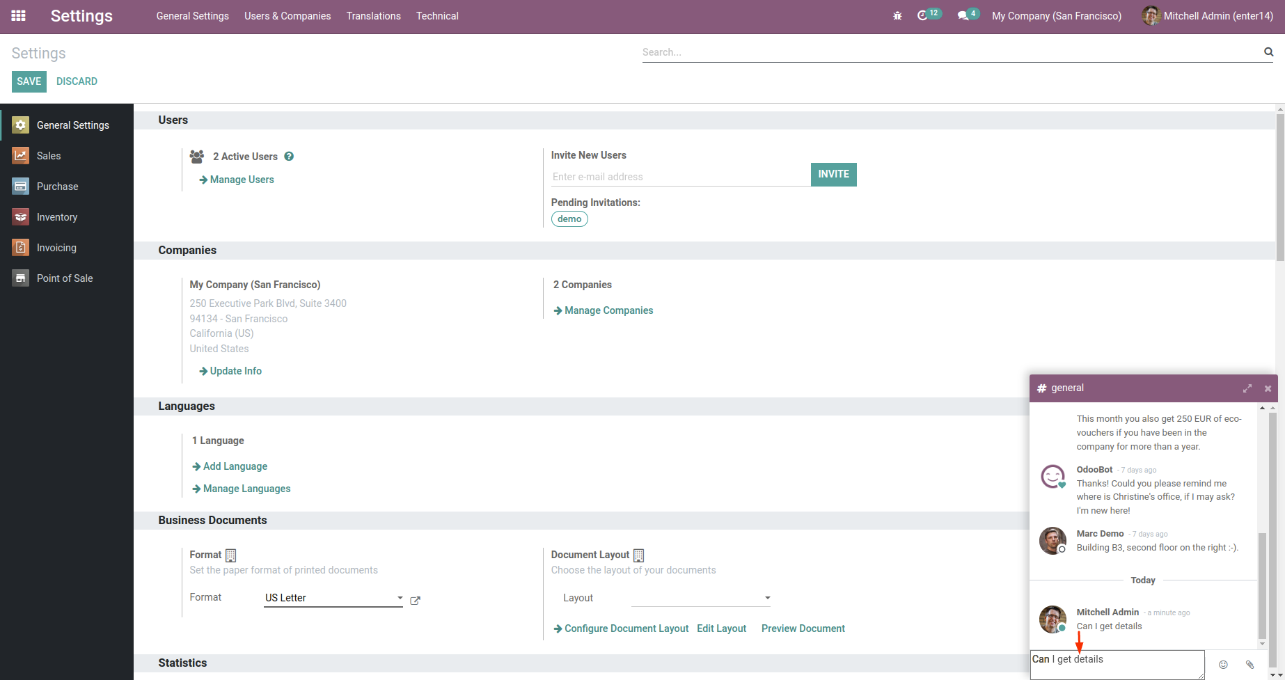
Task: Open the Format US Letter dropdown
Action: click(333, 598)
